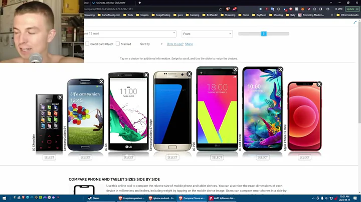Tap the Samsung Galaxy S4 phone image
361x202 pixels.
(x=85, y=115)
